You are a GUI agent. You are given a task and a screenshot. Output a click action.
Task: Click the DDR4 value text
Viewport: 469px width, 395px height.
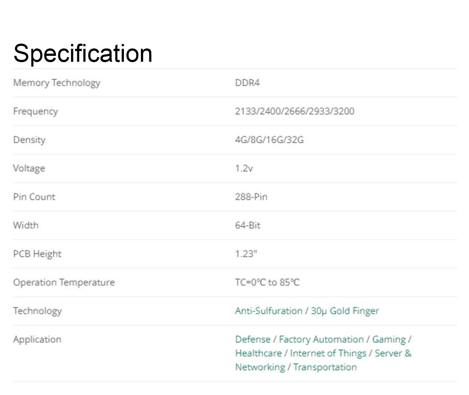pos(247,82)
